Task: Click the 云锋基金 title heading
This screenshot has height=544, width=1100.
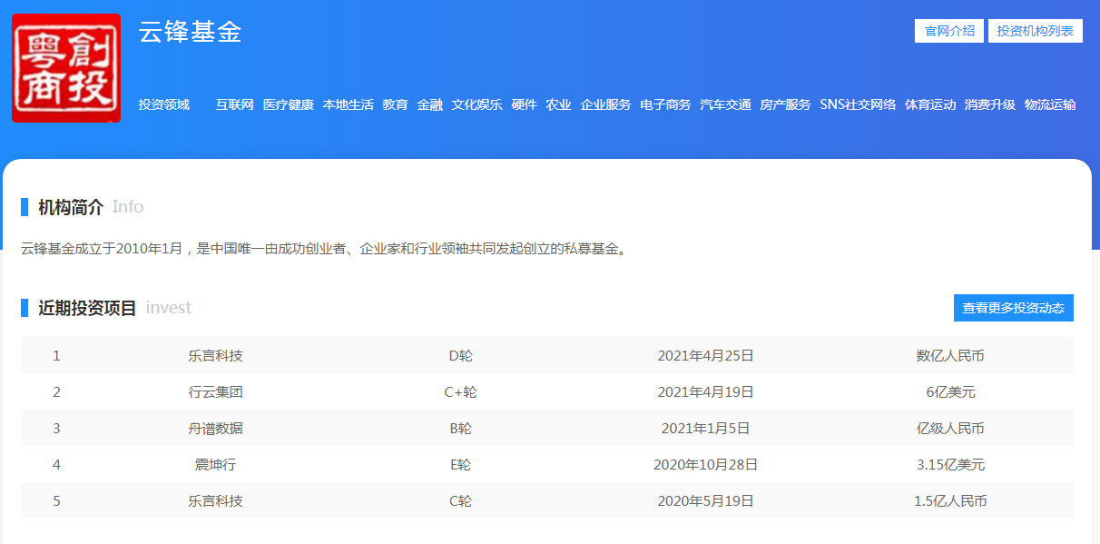Action: pos(191,32)
